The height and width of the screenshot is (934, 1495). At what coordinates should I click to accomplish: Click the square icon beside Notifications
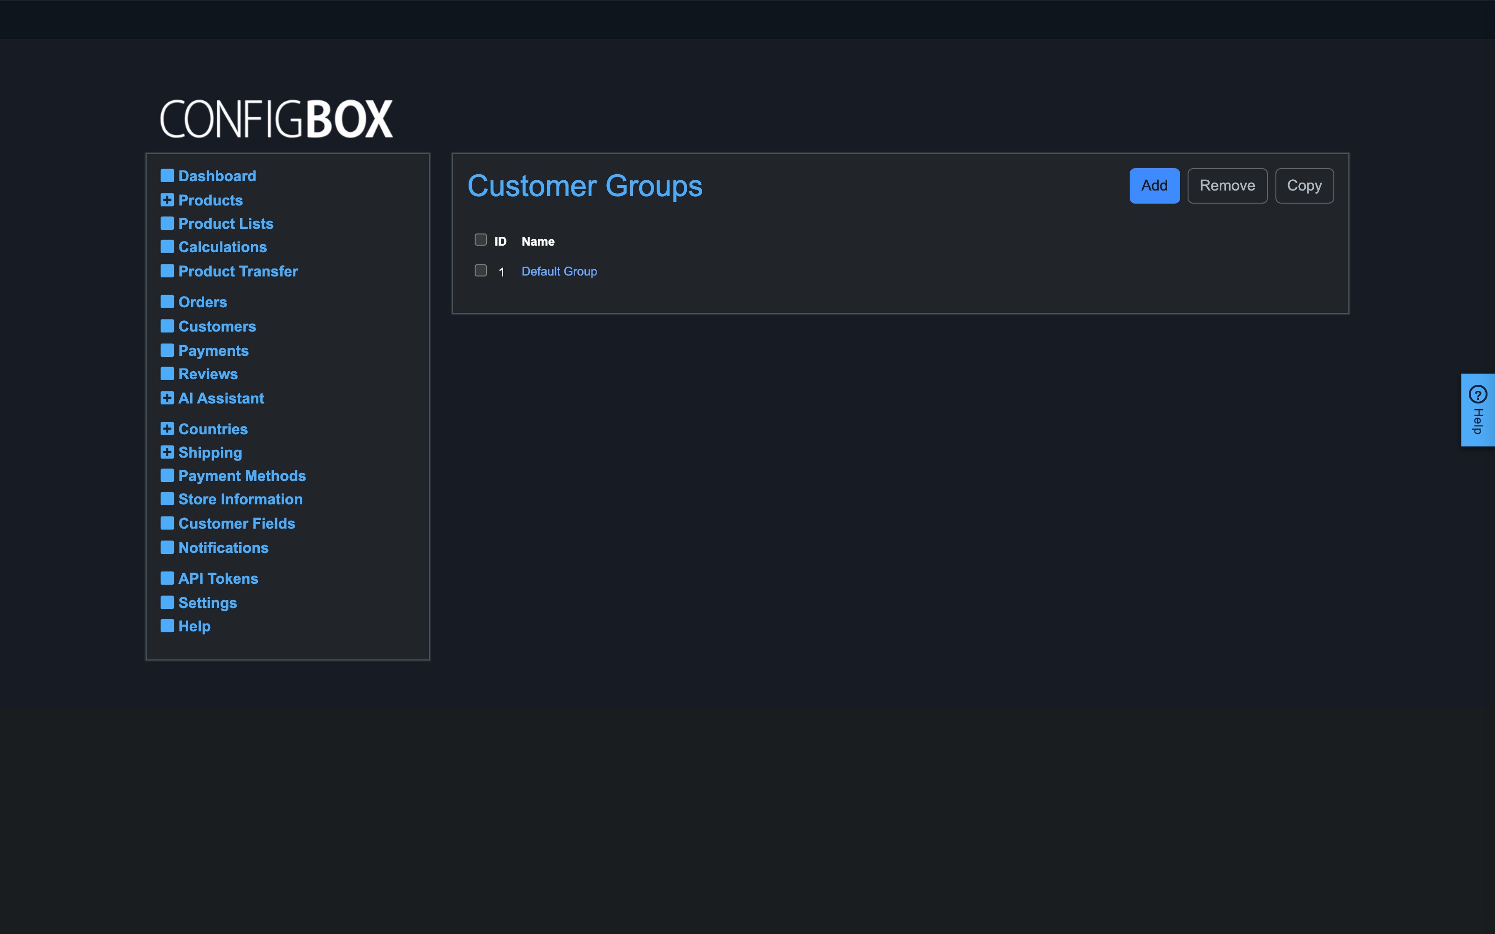click(167, 547)
